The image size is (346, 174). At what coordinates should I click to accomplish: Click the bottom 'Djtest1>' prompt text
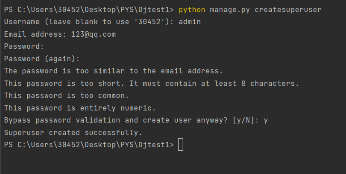click(x=156, y=145)
